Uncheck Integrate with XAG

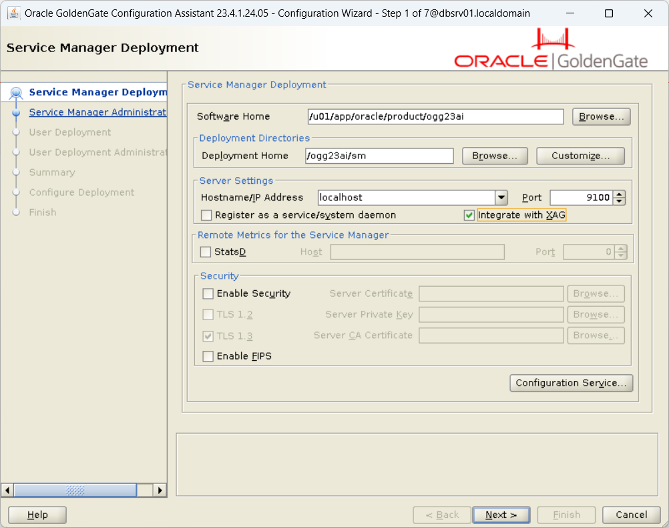pos(469,215)
